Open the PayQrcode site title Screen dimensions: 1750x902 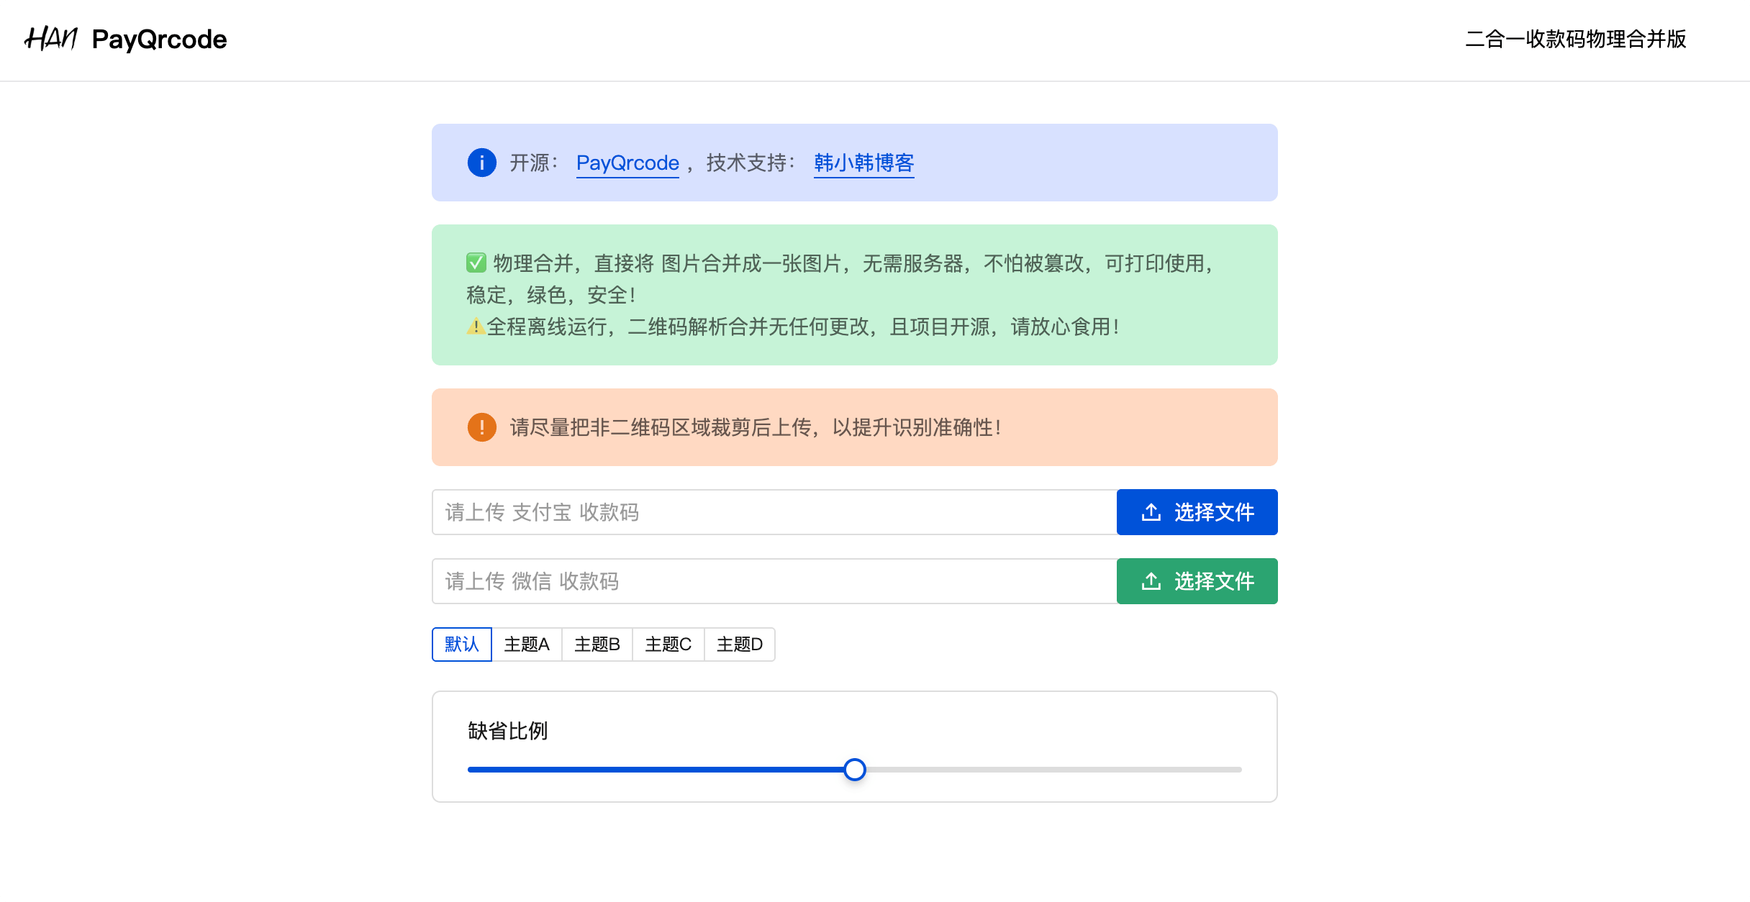pos(159,40)
